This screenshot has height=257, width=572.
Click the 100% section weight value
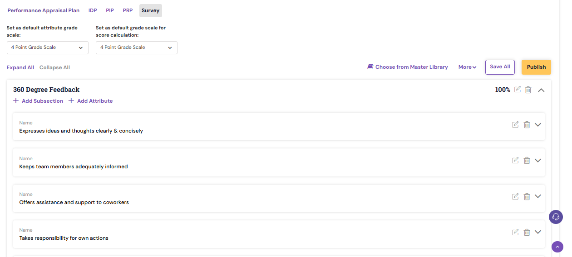click(x=503, y=90)
